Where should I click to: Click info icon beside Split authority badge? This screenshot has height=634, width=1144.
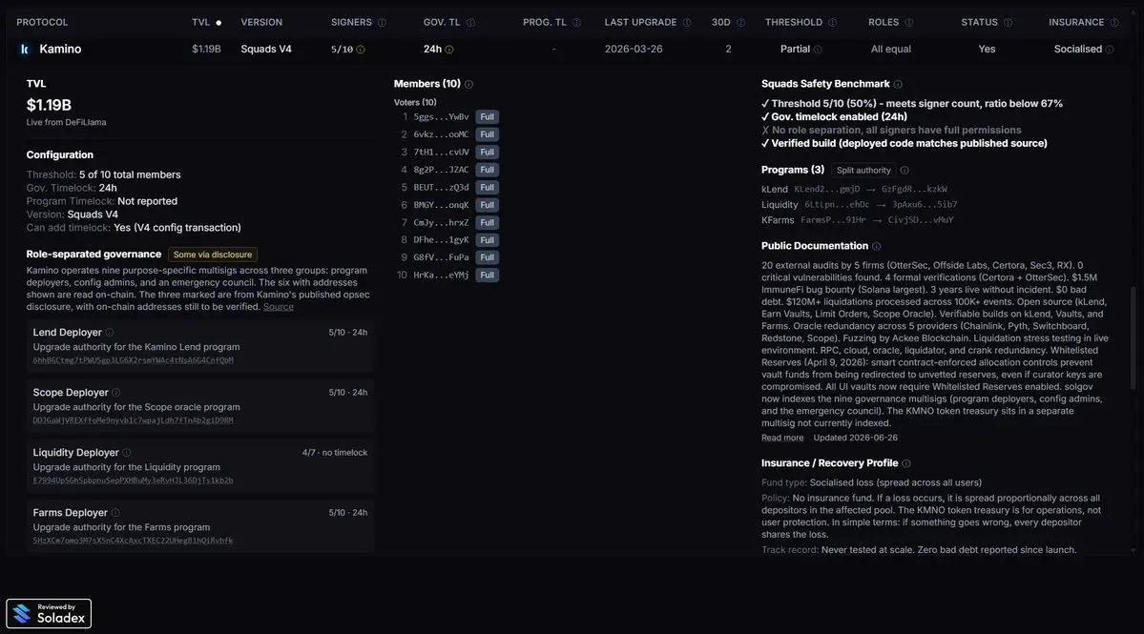point(904,171)
